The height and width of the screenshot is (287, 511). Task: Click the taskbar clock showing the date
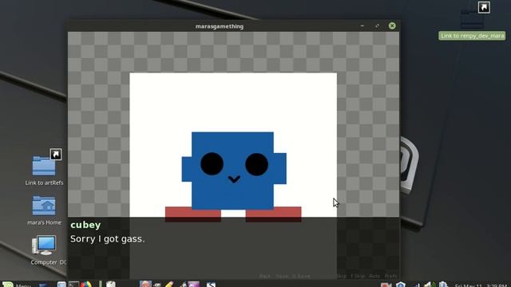tap(481, 285)
